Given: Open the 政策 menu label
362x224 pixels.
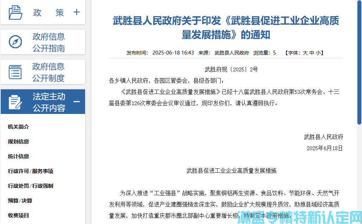Looking at the screenshot, I should [x=49, y=12].
